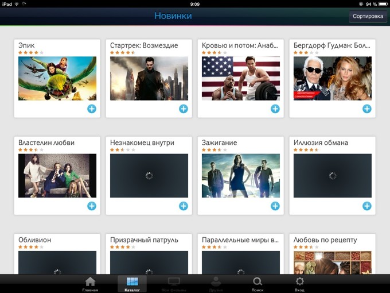Screen dimensions: 390x293
Task: Open the Сортировка sorting button
Action: tap(368, 17)
